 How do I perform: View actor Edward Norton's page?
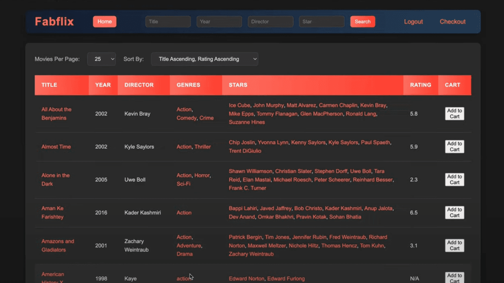246,278
